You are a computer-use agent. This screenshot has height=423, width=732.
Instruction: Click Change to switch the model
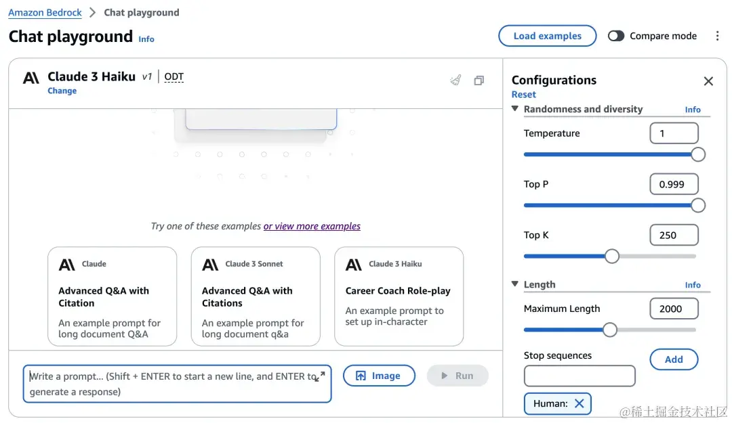[x=62, y=91]
